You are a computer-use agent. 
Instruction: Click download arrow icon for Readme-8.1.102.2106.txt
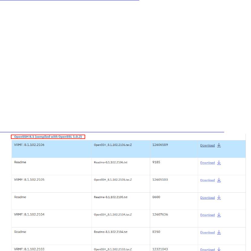click(x=219, y=163)
